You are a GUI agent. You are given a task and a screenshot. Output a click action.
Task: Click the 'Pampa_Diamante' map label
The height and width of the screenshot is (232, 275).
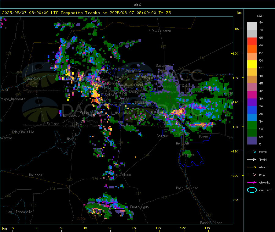(13, 99)
